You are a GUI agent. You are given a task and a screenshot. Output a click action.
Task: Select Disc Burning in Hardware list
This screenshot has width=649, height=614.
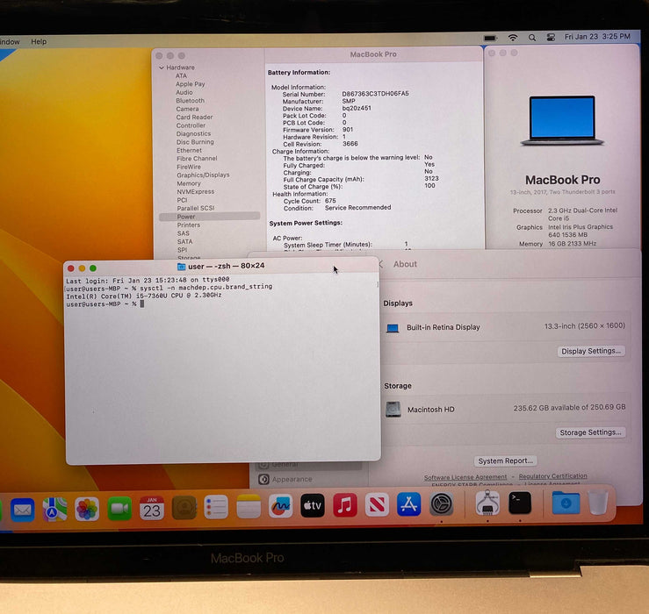[x=195, y=142]
